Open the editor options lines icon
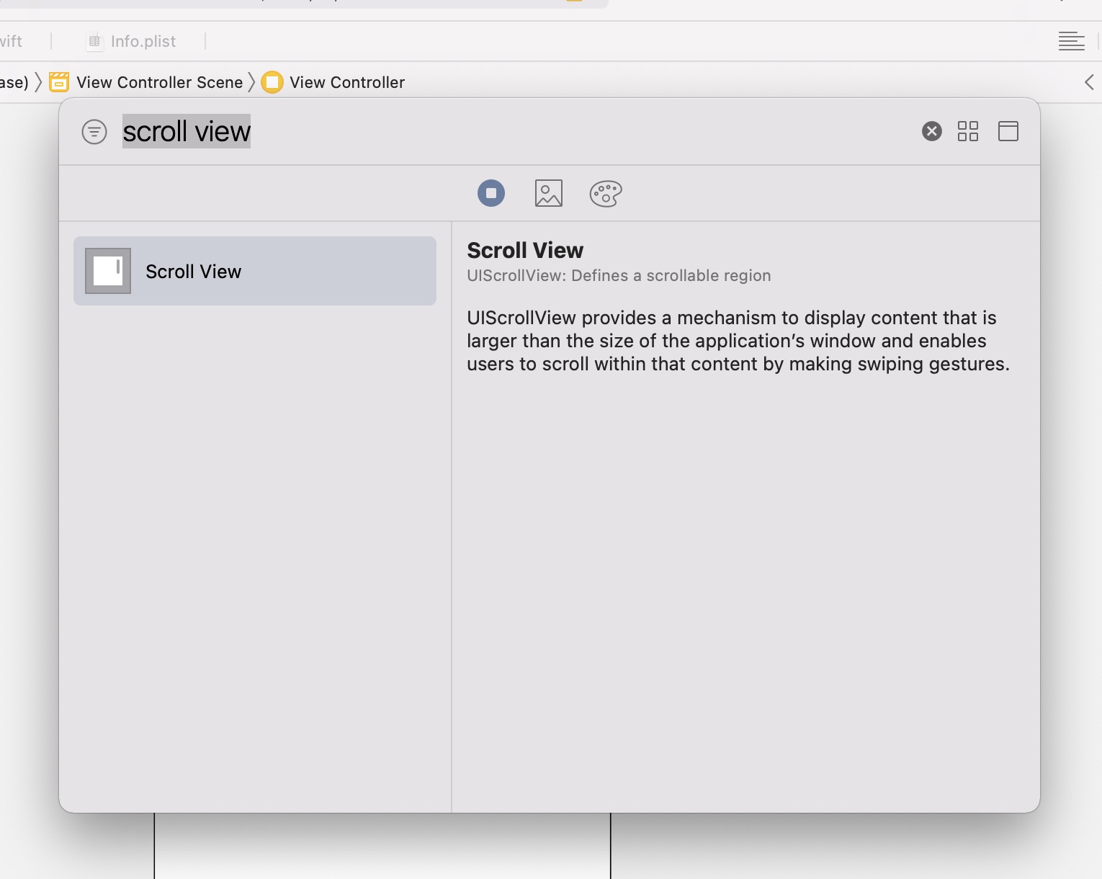This screenshot has height=879, width=1102. pos(1071,42)
